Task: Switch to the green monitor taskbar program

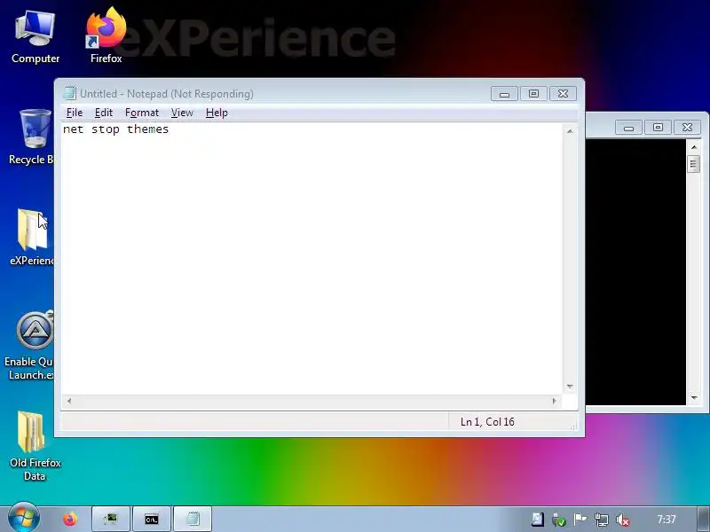Action: tap(110, 519)
